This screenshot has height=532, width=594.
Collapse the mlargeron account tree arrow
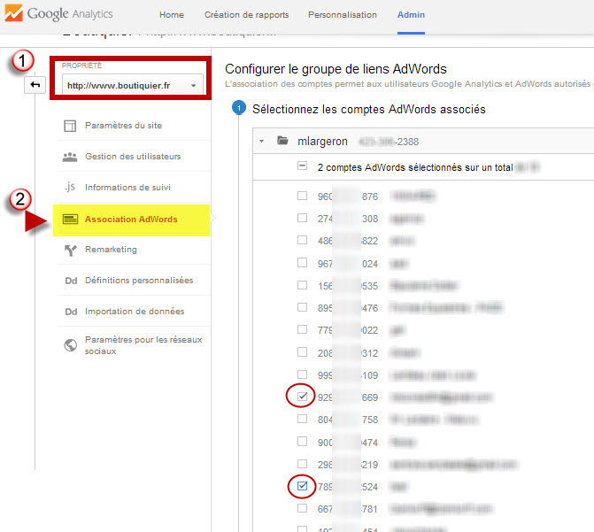[261, 142]
